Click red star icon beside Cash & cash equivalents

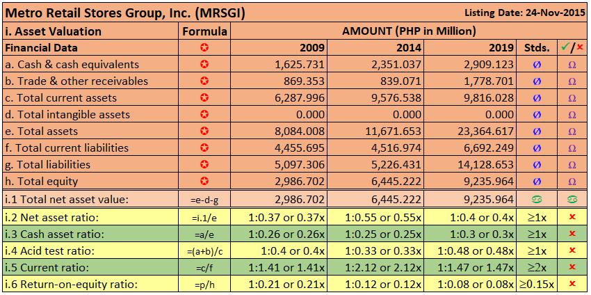point(204,65)
